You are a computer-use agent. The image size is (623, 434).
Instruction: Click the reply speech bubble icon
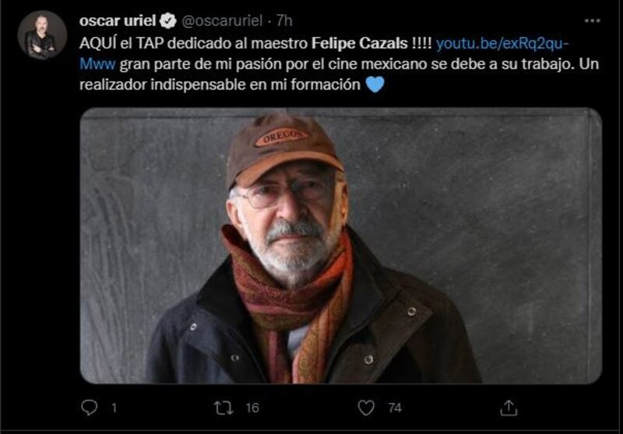[x=89, y=408]
